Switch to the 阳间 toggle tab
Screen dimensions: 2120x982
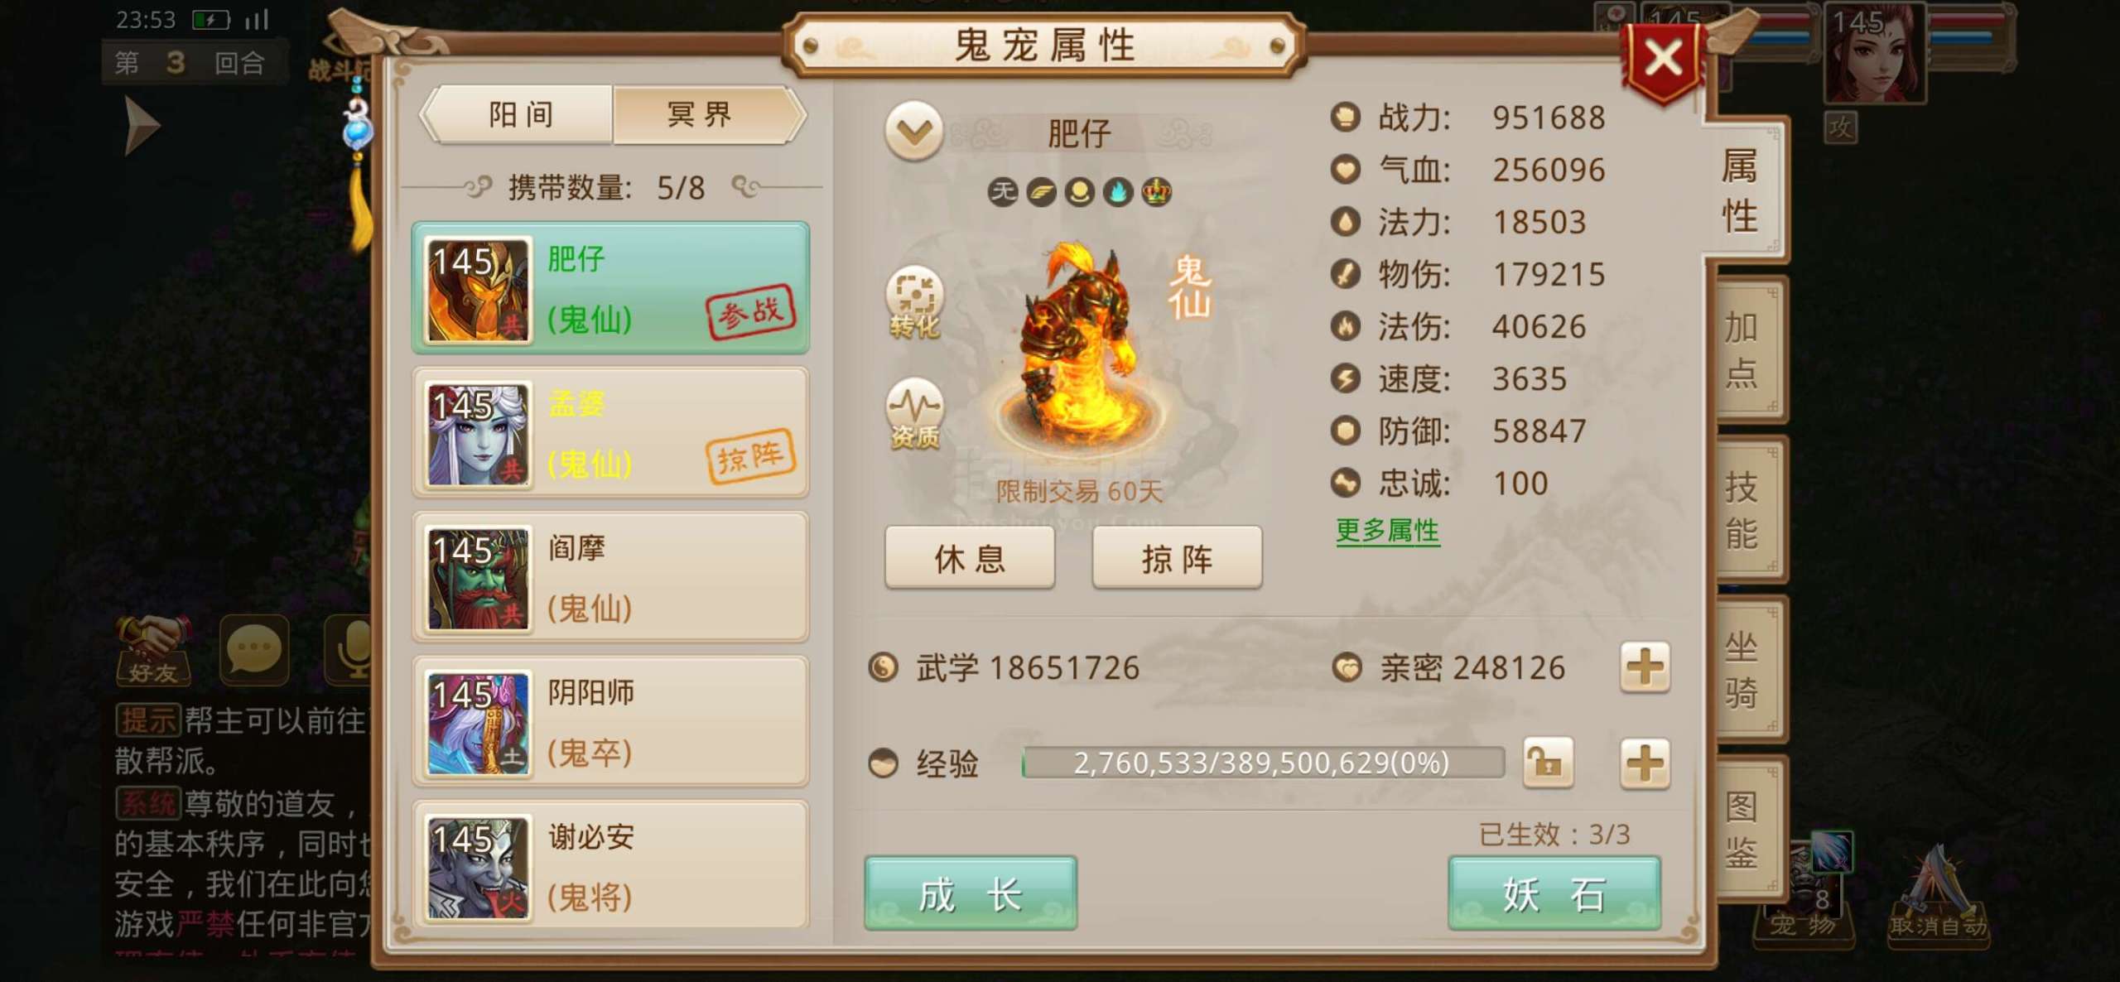pyautogui.click(x=520, y=114)
